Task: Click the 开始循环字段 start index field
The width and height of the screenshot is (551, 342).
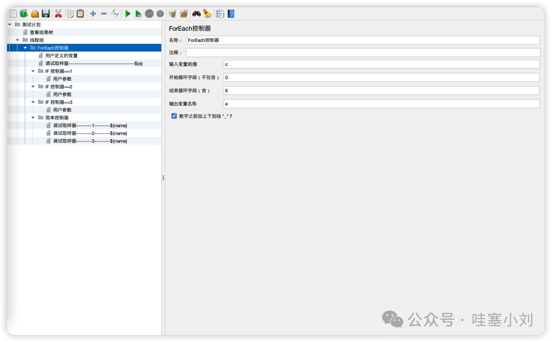Action: point(382,77)
